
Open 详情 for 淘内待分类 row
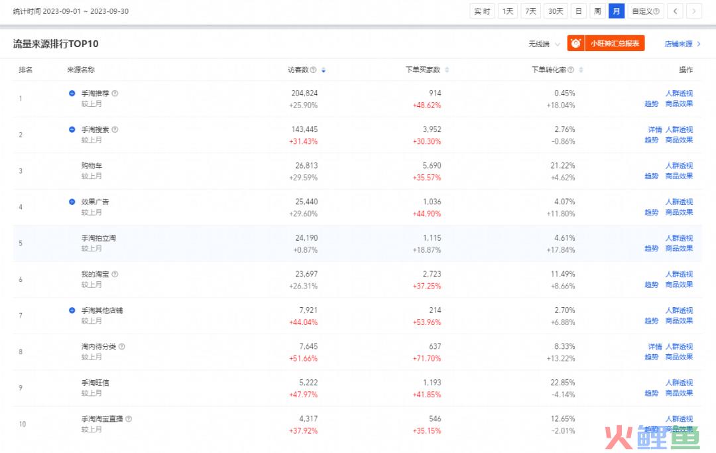tap(655, 347)
